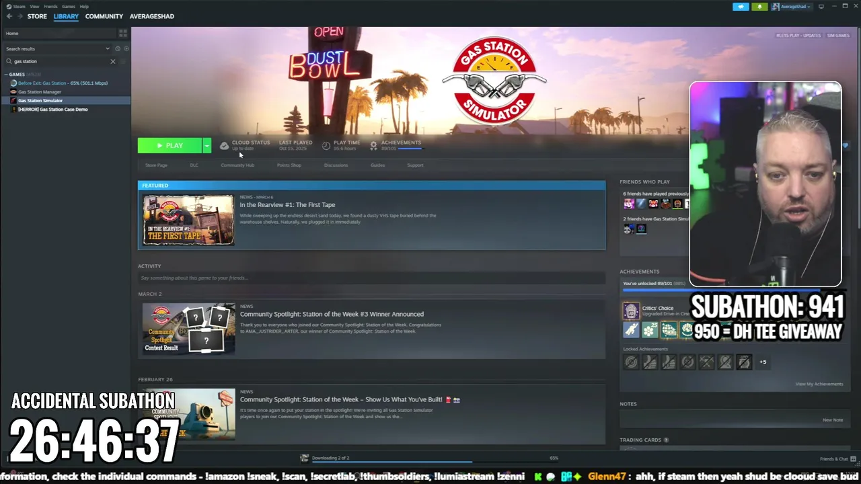Toggle ready-to-play filter icon
The height and width of the screenshot is (484, 861).
126,48
